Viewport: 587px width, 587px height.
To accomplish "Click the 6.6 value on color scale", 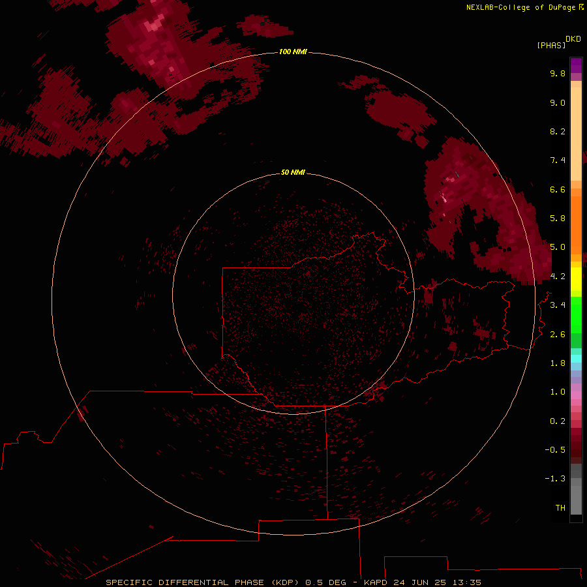I will point(558,189).
